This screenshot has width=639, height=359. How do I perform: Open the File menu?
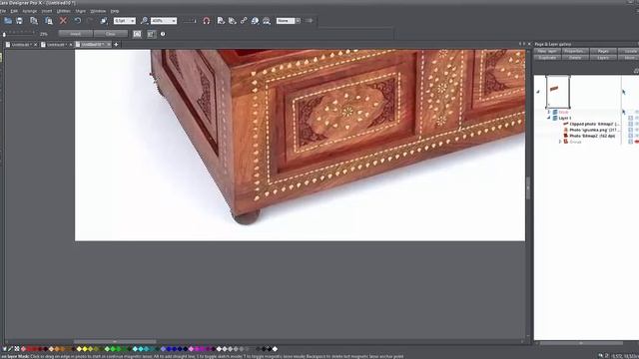tap(3, 11)
